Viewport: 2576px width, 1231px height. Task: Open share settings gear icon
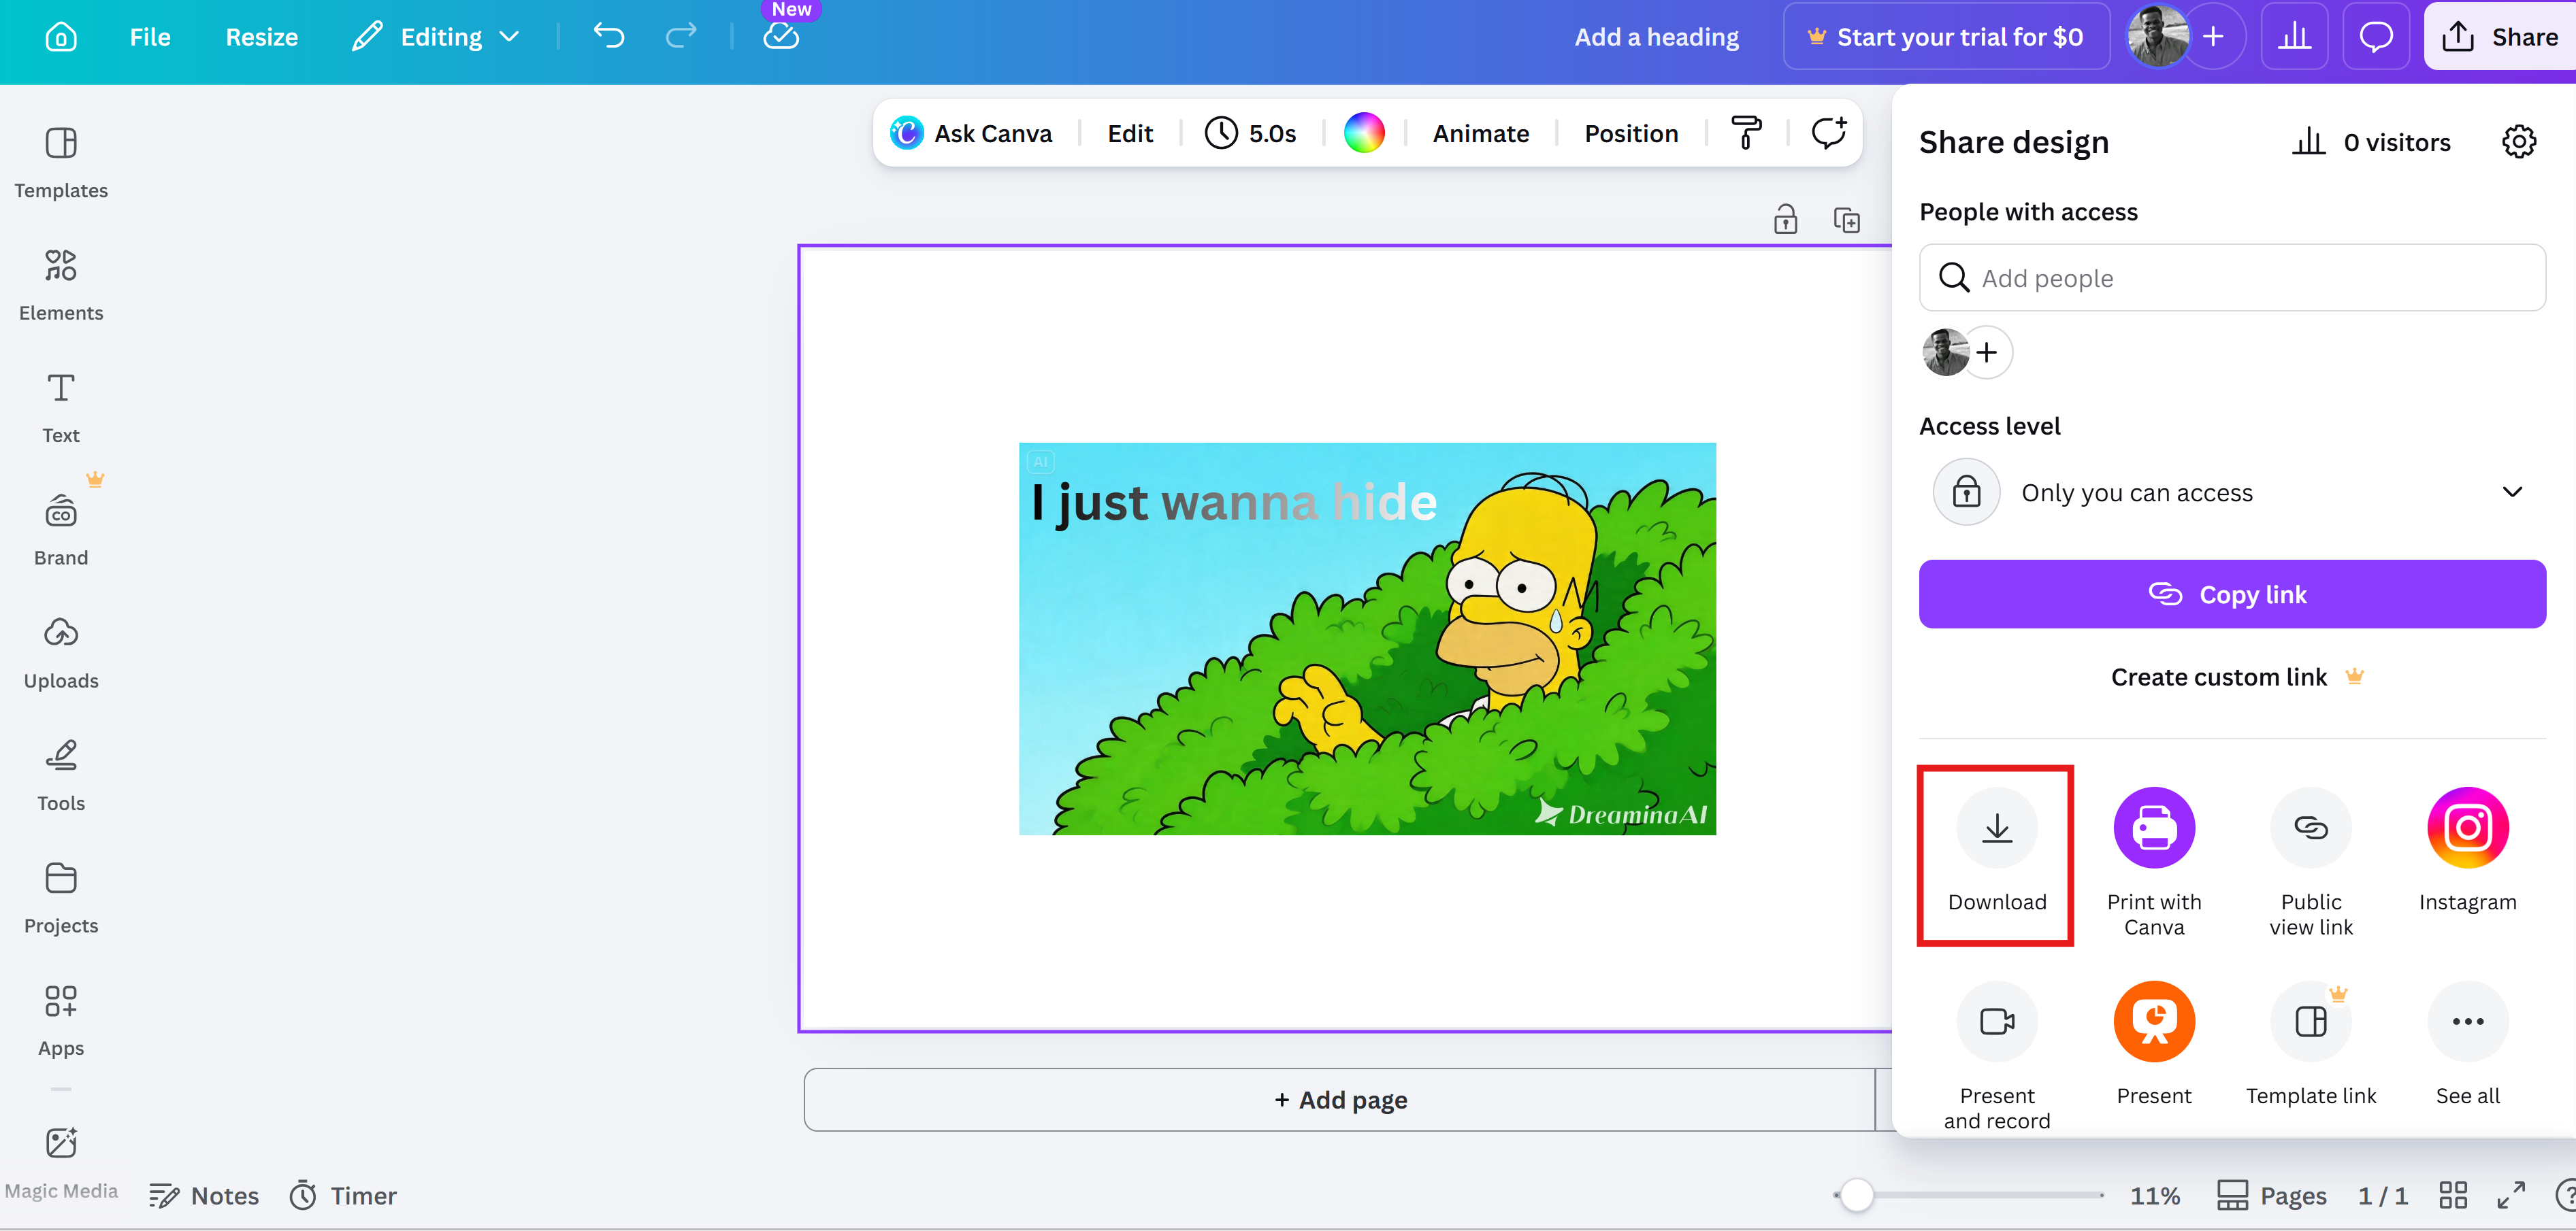(2518, 142)
